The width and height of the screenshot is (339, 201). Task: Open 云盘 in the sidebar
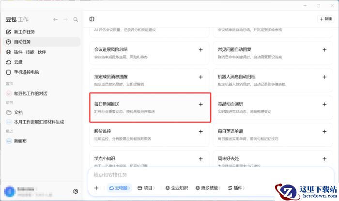tap(42, 62)
